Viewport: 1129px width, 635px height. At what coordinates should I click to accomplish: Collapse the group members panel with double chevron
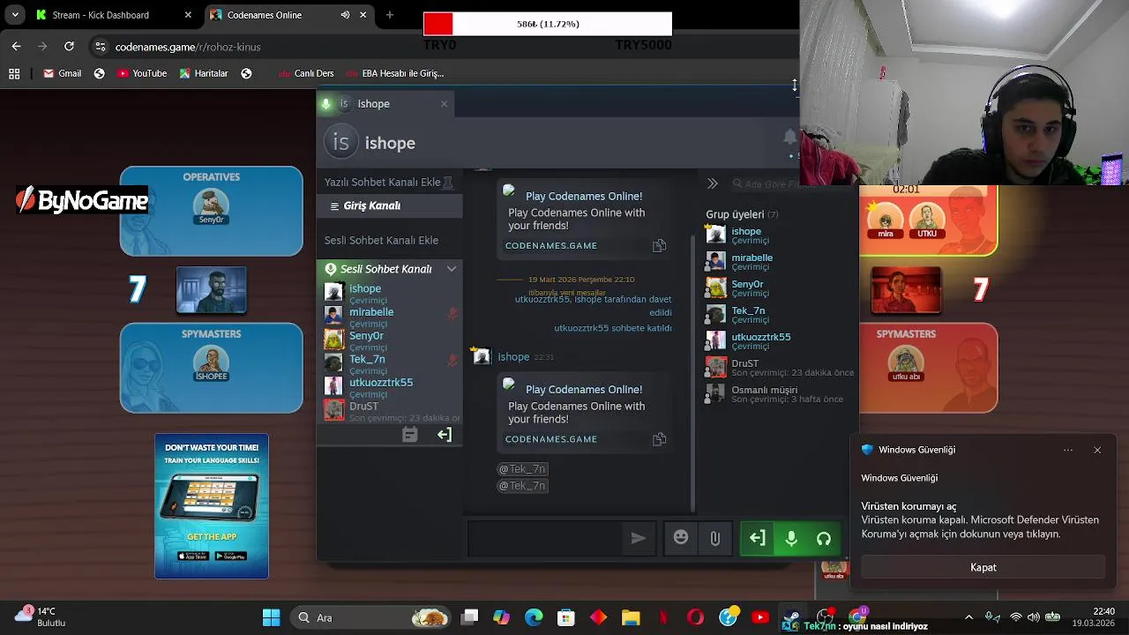[x=713, y=183]
